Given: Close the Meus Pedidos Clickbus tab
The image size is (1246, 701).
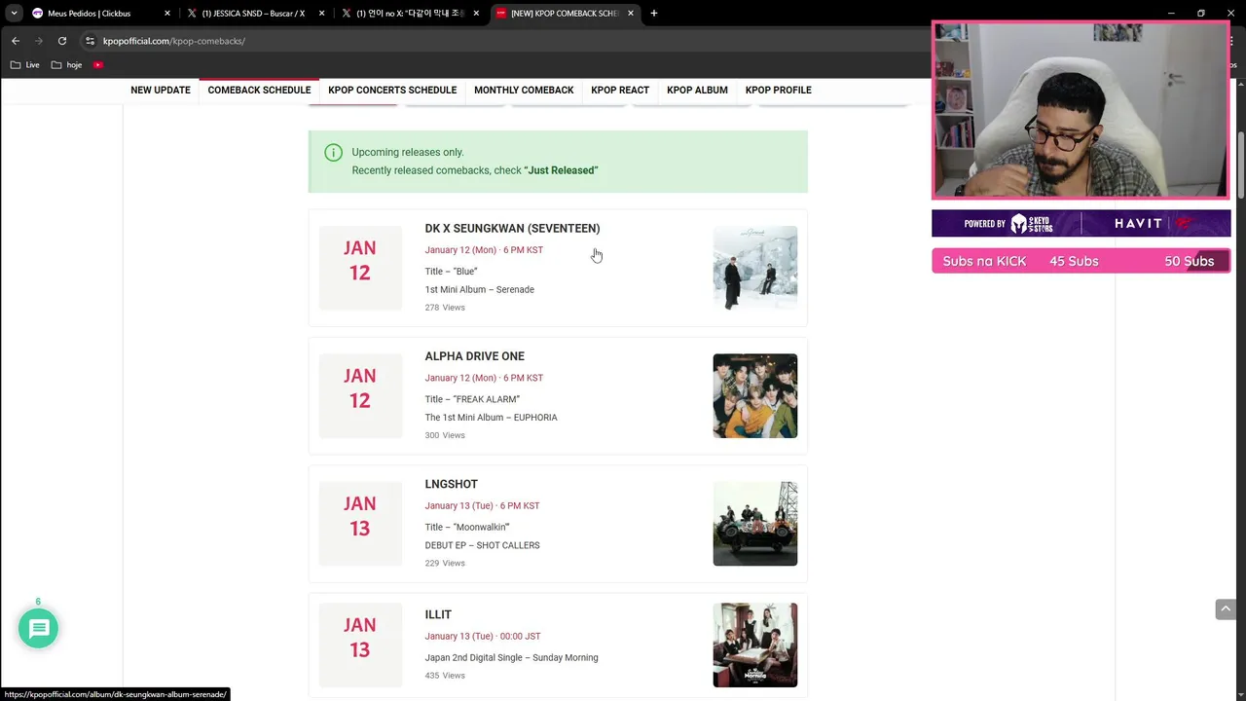Looking at the screenshot, I should coord(167,14).
